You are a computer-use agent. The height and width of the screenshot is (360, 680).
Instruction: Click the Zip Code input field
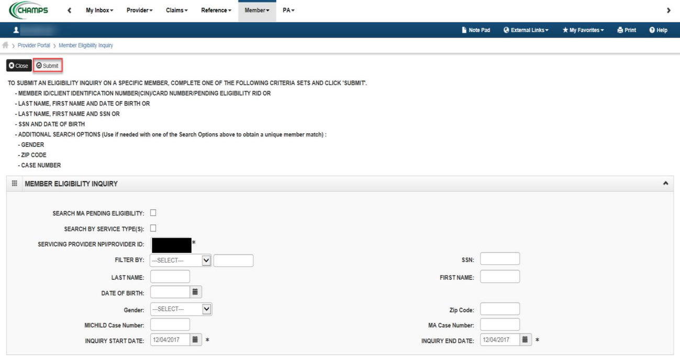tap(500, 309)
